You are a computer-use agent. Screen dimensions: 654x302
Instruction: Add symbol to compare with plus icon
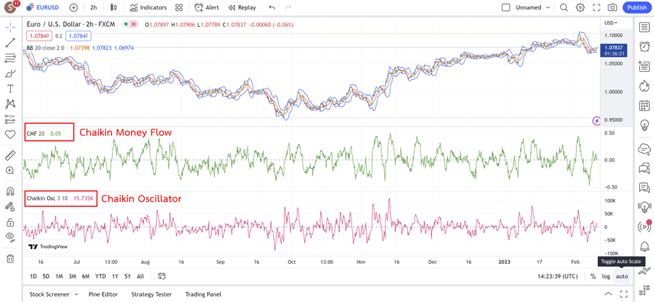coord(73,7)
